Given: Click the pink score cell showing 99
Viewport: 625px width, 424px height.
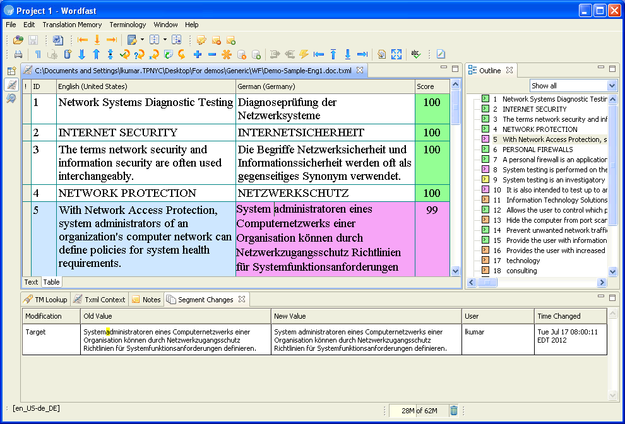Looking at the screenshot, I should point(432,238).
